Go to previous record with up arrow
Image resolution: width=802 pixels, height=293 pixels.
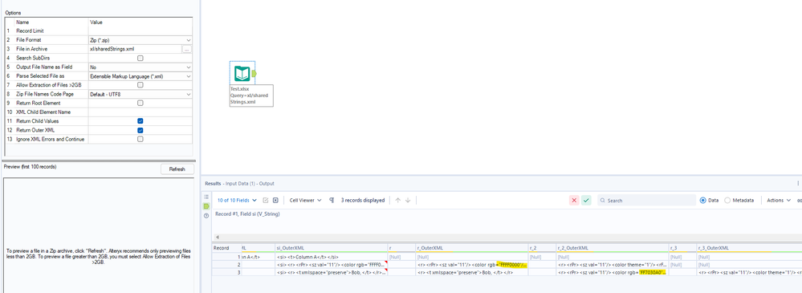pyautogui.click(x=398, y=201)
